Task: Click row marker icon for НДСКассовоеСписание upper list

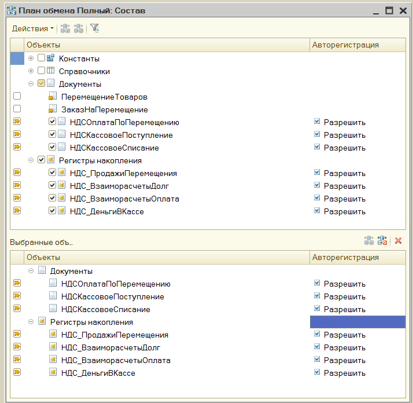Action: click(17, 147)
